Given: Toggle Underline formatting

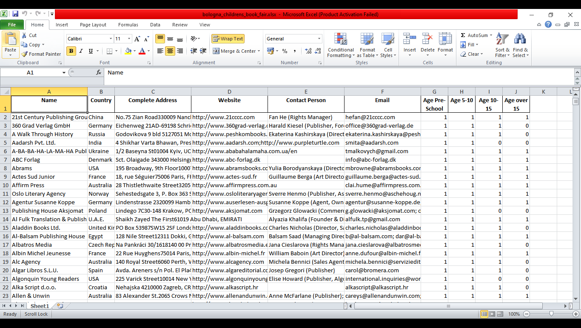Looking at the screenshot, I should tap(91, 51).
